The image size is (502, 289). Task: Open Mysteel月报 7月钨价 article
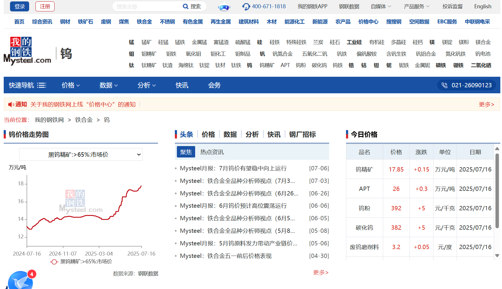click(233, 168)
